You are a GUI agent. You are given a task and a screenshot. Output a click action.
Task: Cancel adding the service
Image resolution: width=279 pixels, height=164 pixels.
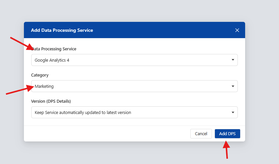tap(201, 134)
